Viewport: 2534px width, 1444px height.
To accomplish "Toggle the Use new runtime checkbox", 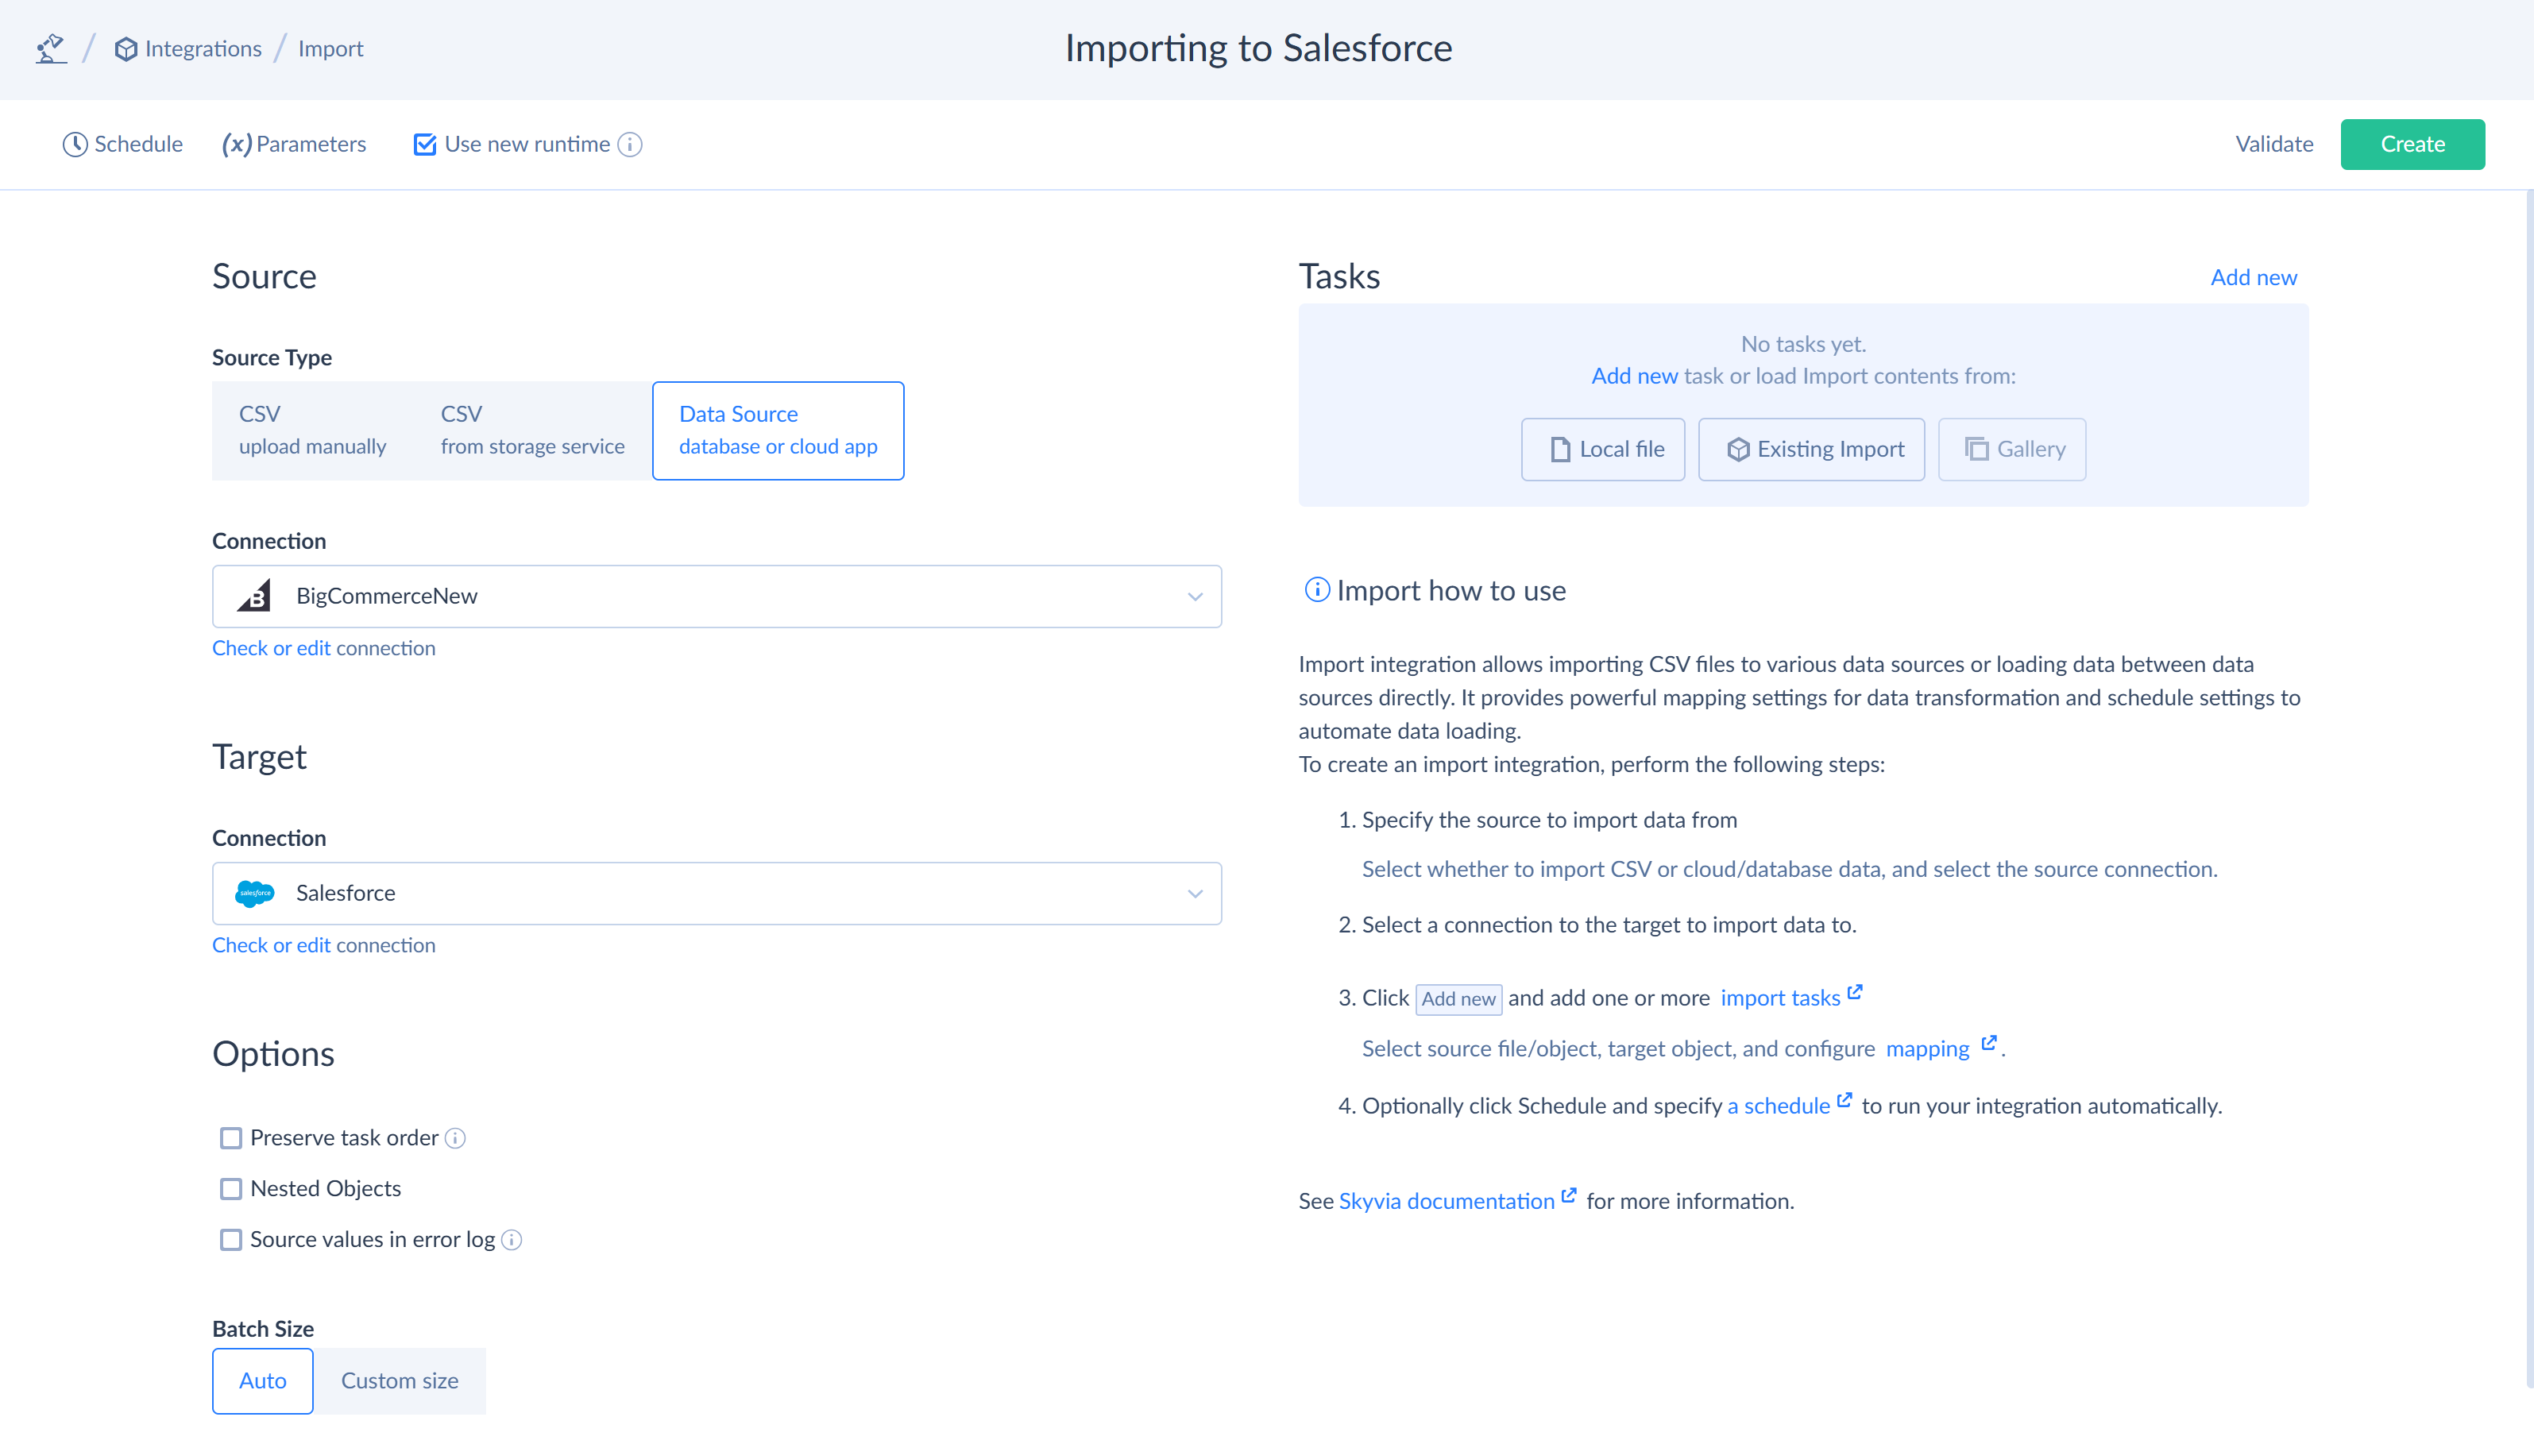I will pos(424,145).
